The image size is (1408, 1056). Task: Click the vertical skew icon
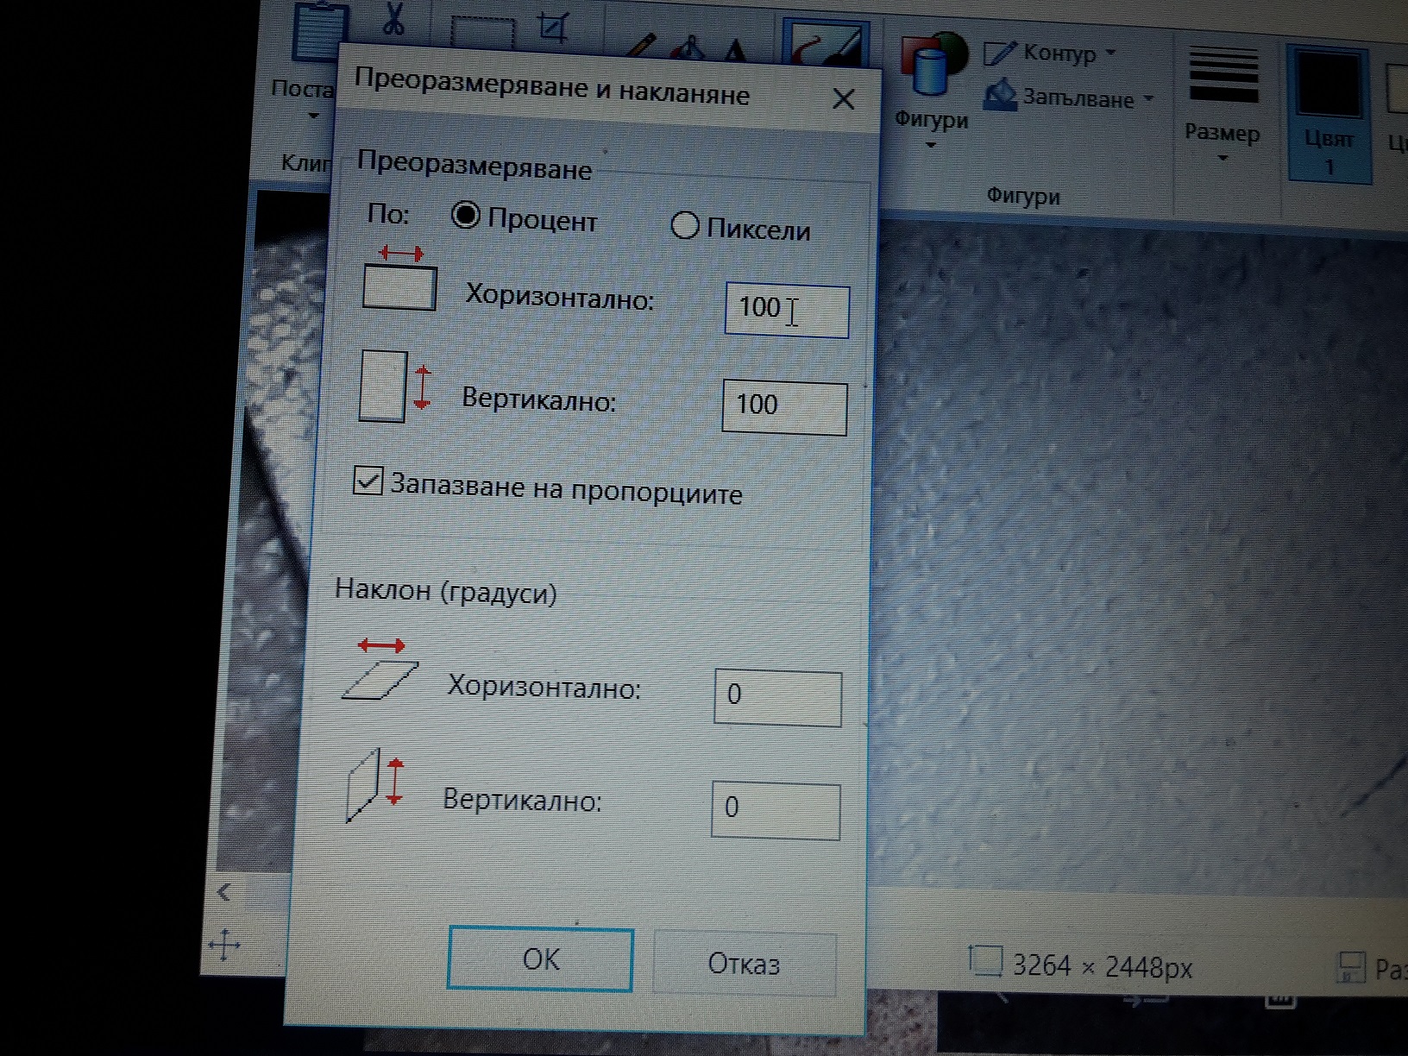(x=375, y=787)
